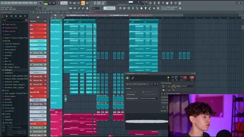Click the red record button
244x137 pixels.
tap(58, 3)
